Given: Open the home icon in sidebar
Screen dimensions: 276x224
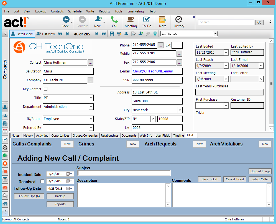Looking at the screenshot, I should pos(5,204).
